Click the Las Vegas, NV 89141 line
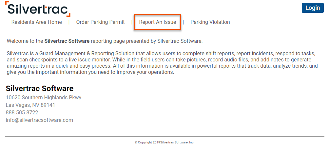This screenshot has height=148, width=329. (30, 105)
